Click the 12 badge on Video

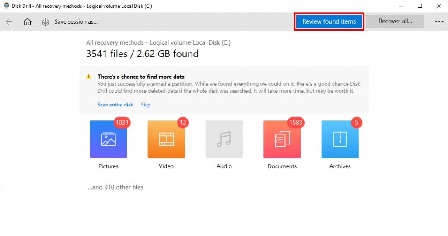coord(183,123)
